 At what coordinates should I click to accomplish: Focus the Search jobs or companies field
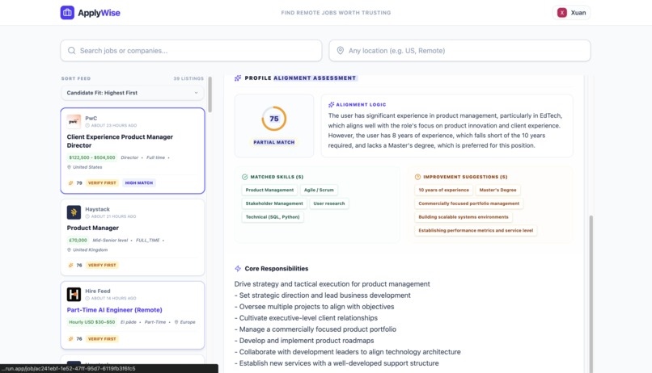click(191, 51)
